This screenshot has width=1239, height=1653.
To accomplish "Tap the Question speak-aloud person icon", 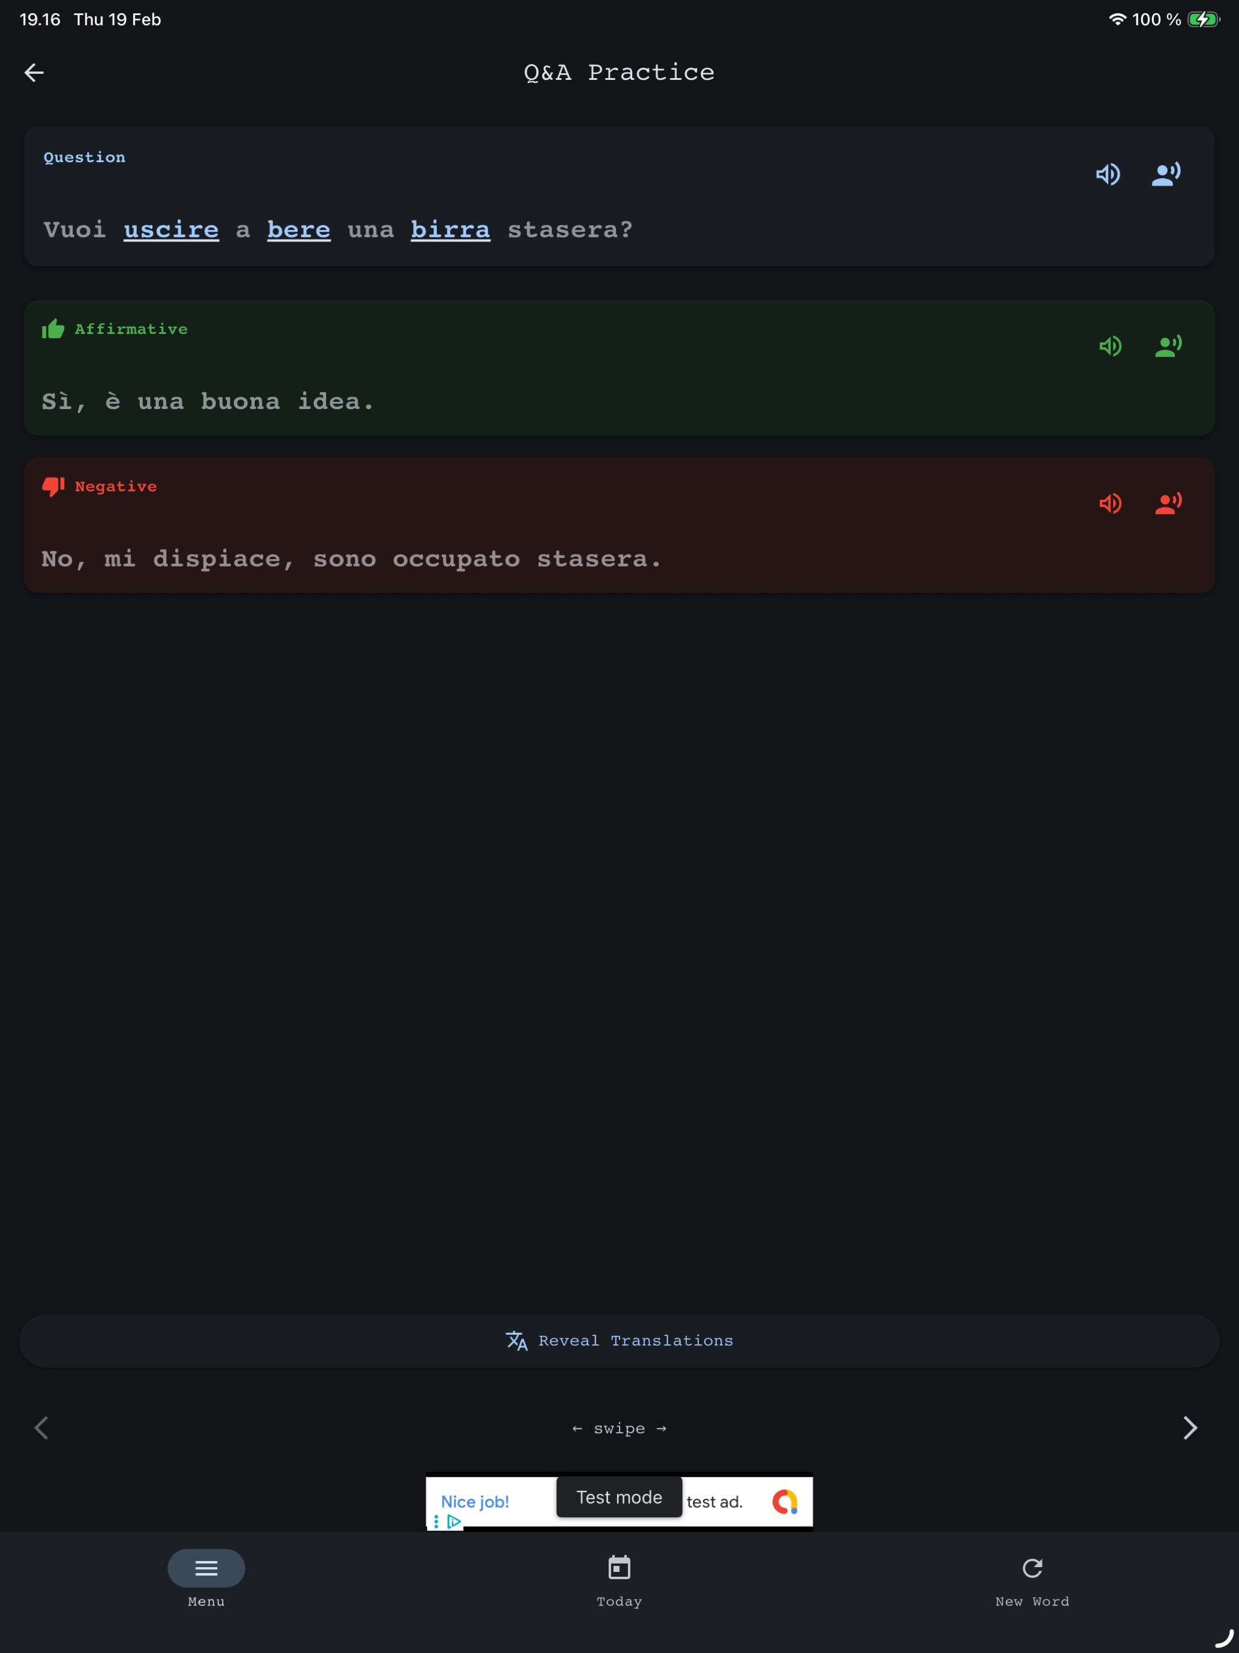I will tap(1166, 174).
